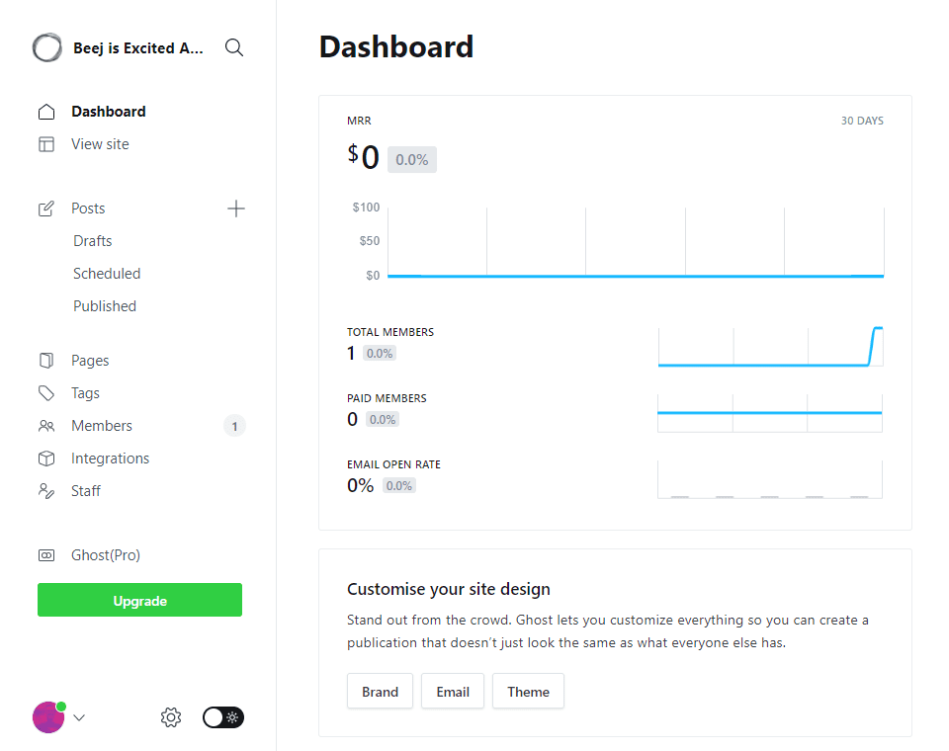Click the Integrations cube icon
This screenshot has height=751, width=949.
(x=46, y=459)
